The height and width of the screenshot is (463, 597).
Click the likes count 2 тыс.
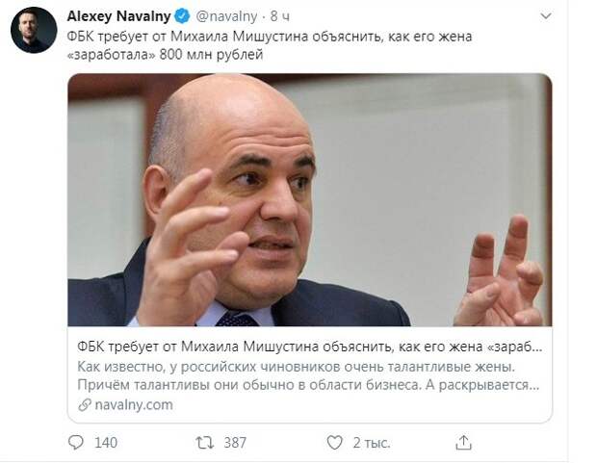point(372,443)
